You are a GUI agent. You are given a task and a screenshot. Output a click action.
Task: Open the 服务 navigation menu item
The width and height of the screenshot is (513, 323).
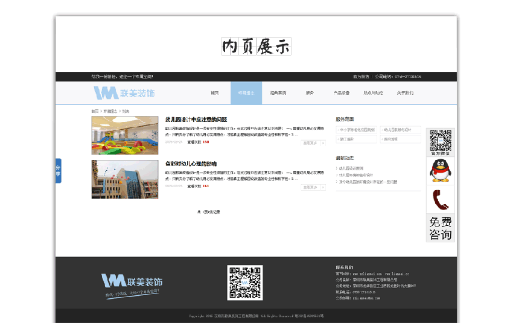[310, 93]
